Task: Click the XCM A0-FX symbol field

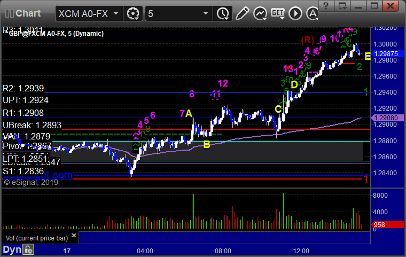Action: (x=89, y=13)
